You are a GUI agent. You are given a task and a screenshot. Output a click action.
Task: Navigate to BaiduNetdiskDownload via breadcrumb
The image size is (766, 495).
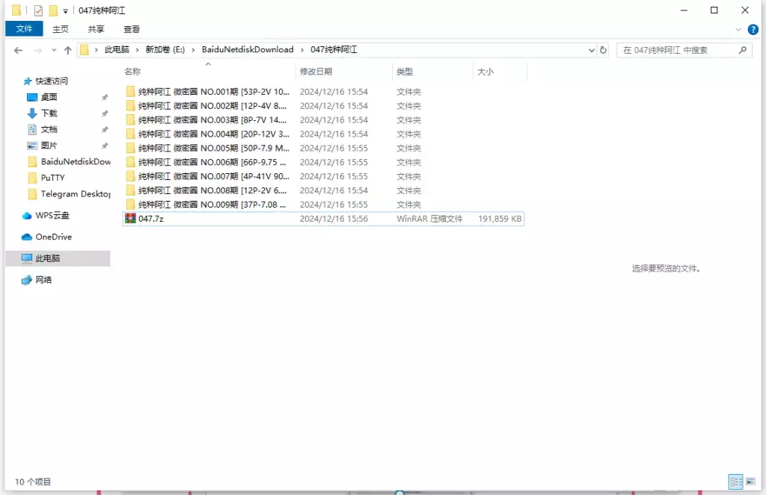tap(248, 49)
